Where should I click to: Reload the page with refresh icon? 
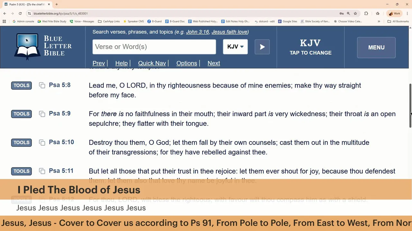click(20, 13)
